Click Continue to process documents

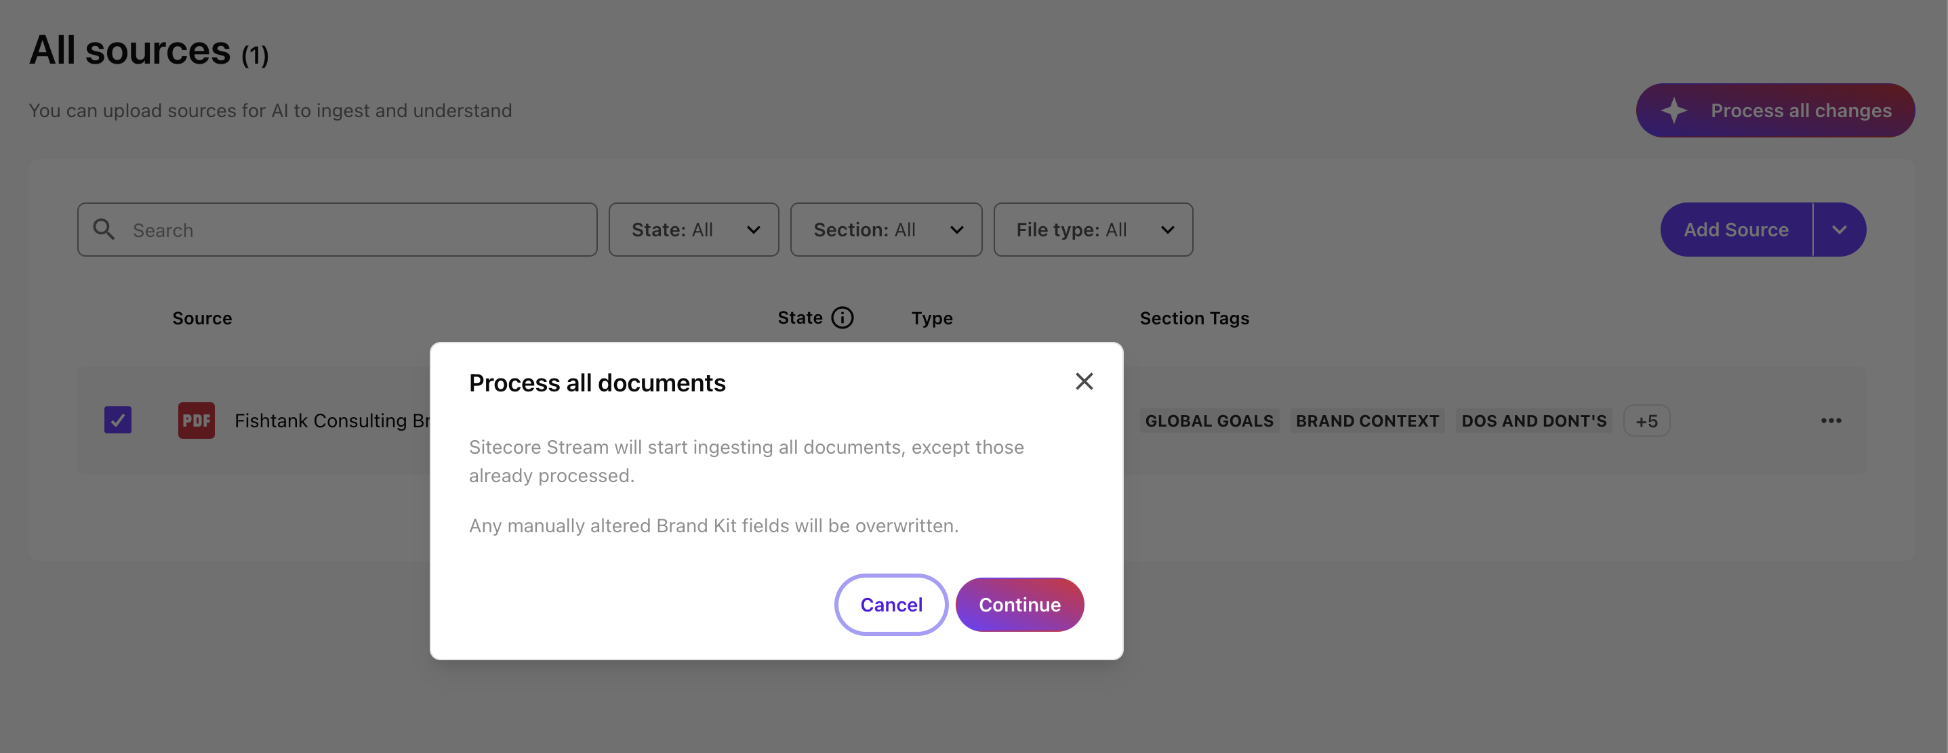pos(1019,604)
